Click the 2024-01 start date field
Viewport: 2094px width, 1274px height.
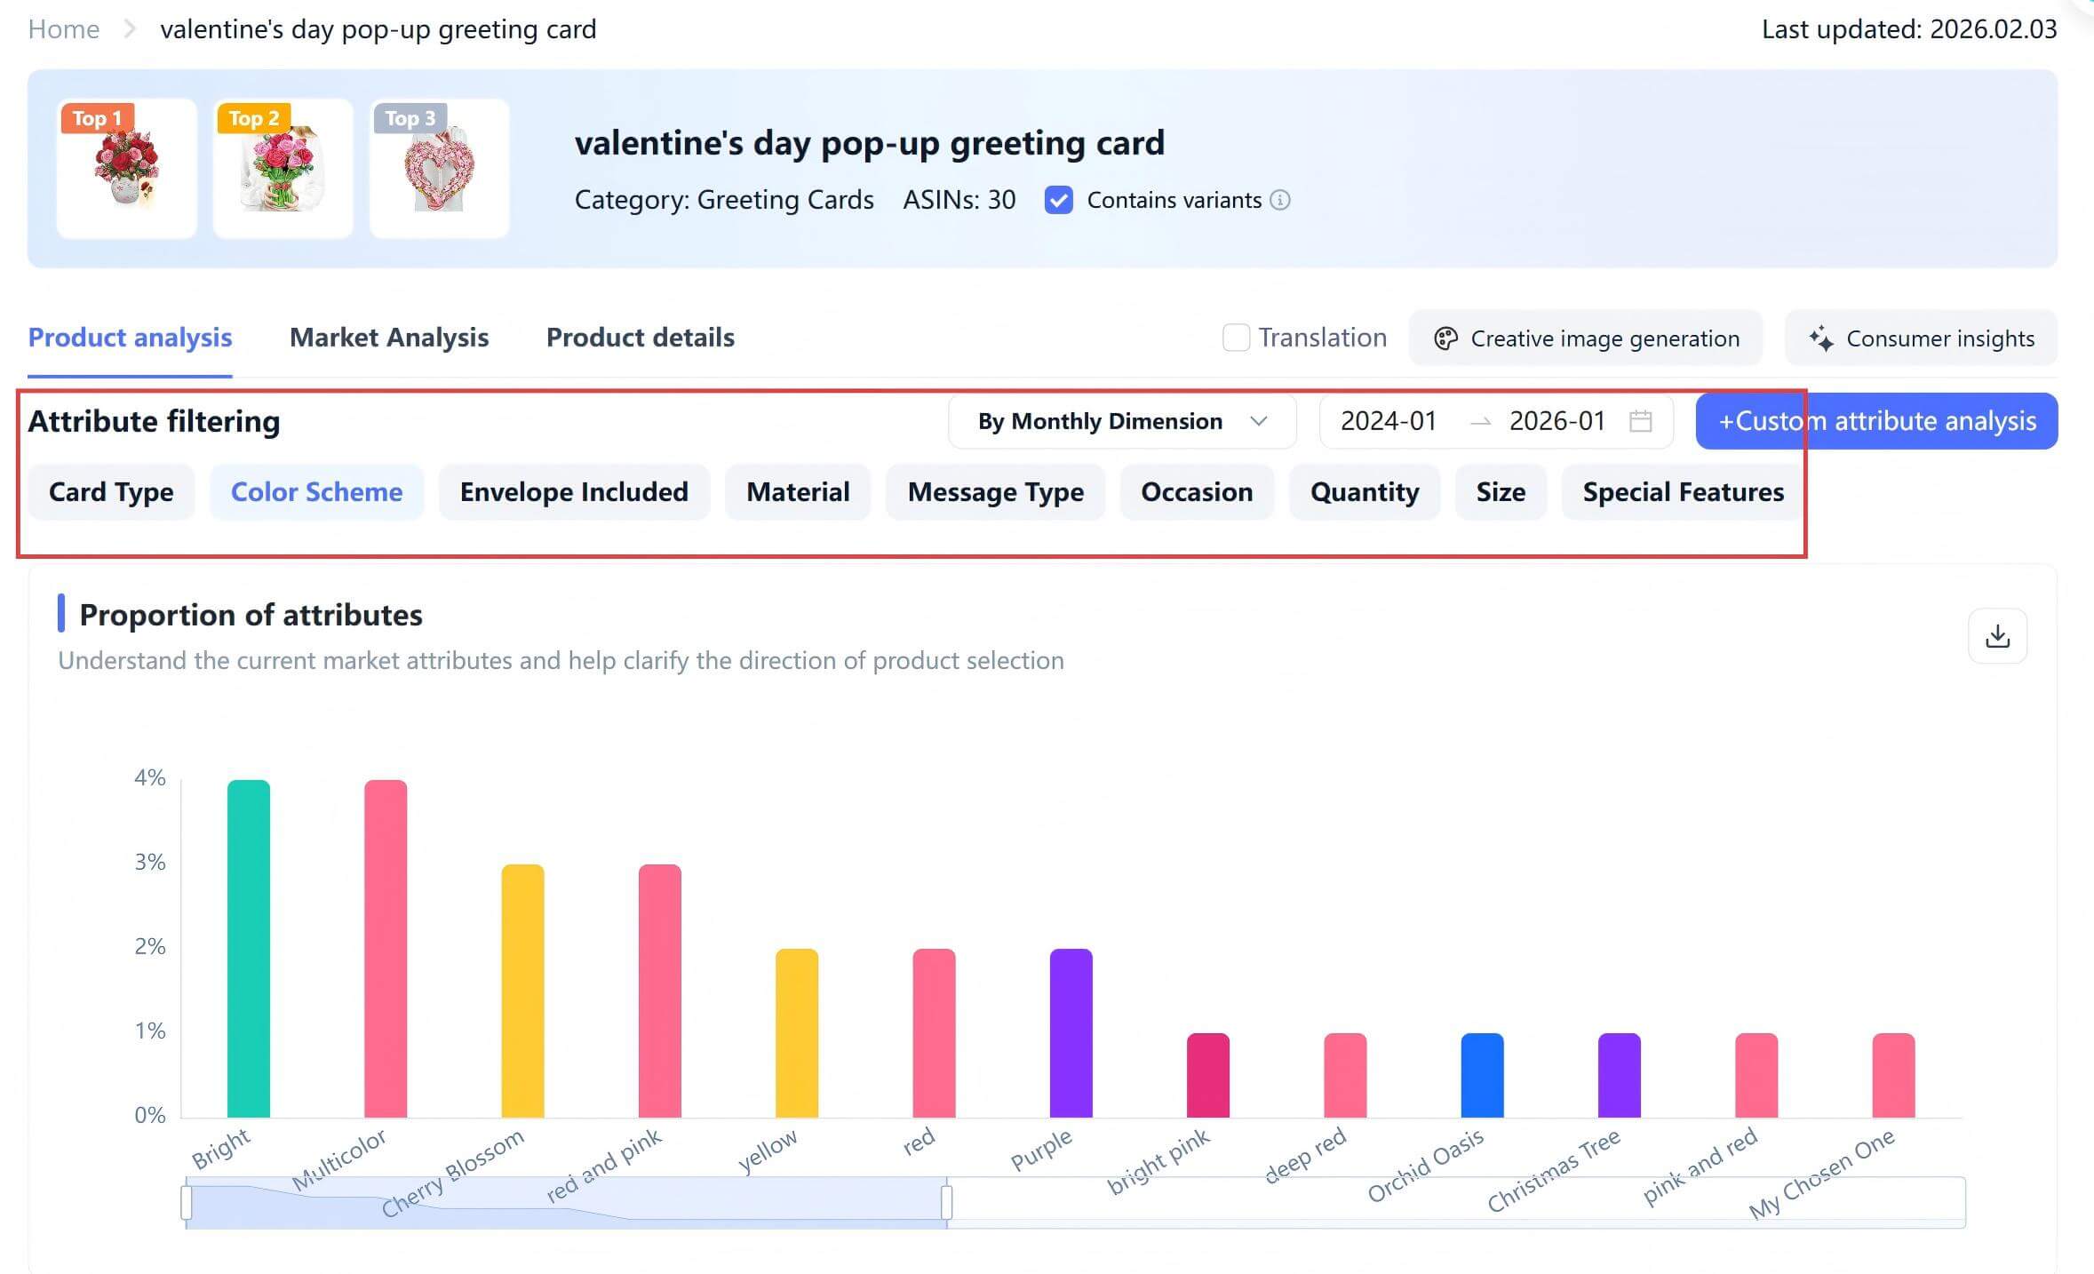click(x=1389, y=421)
